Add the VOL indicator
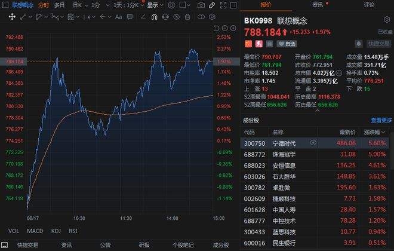 click(14, 231)
